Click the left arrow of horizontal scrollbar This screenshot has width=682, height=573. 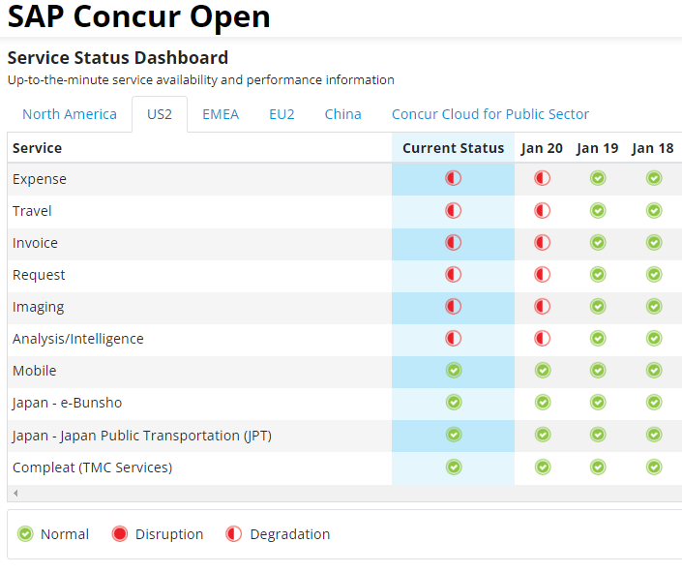tap(15, 493)
